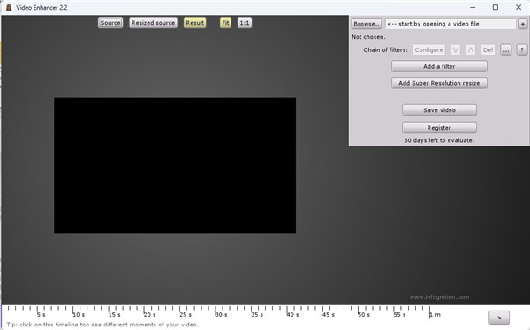
Task: Open help with the question mark button
Action: click(x=522, y=50)
